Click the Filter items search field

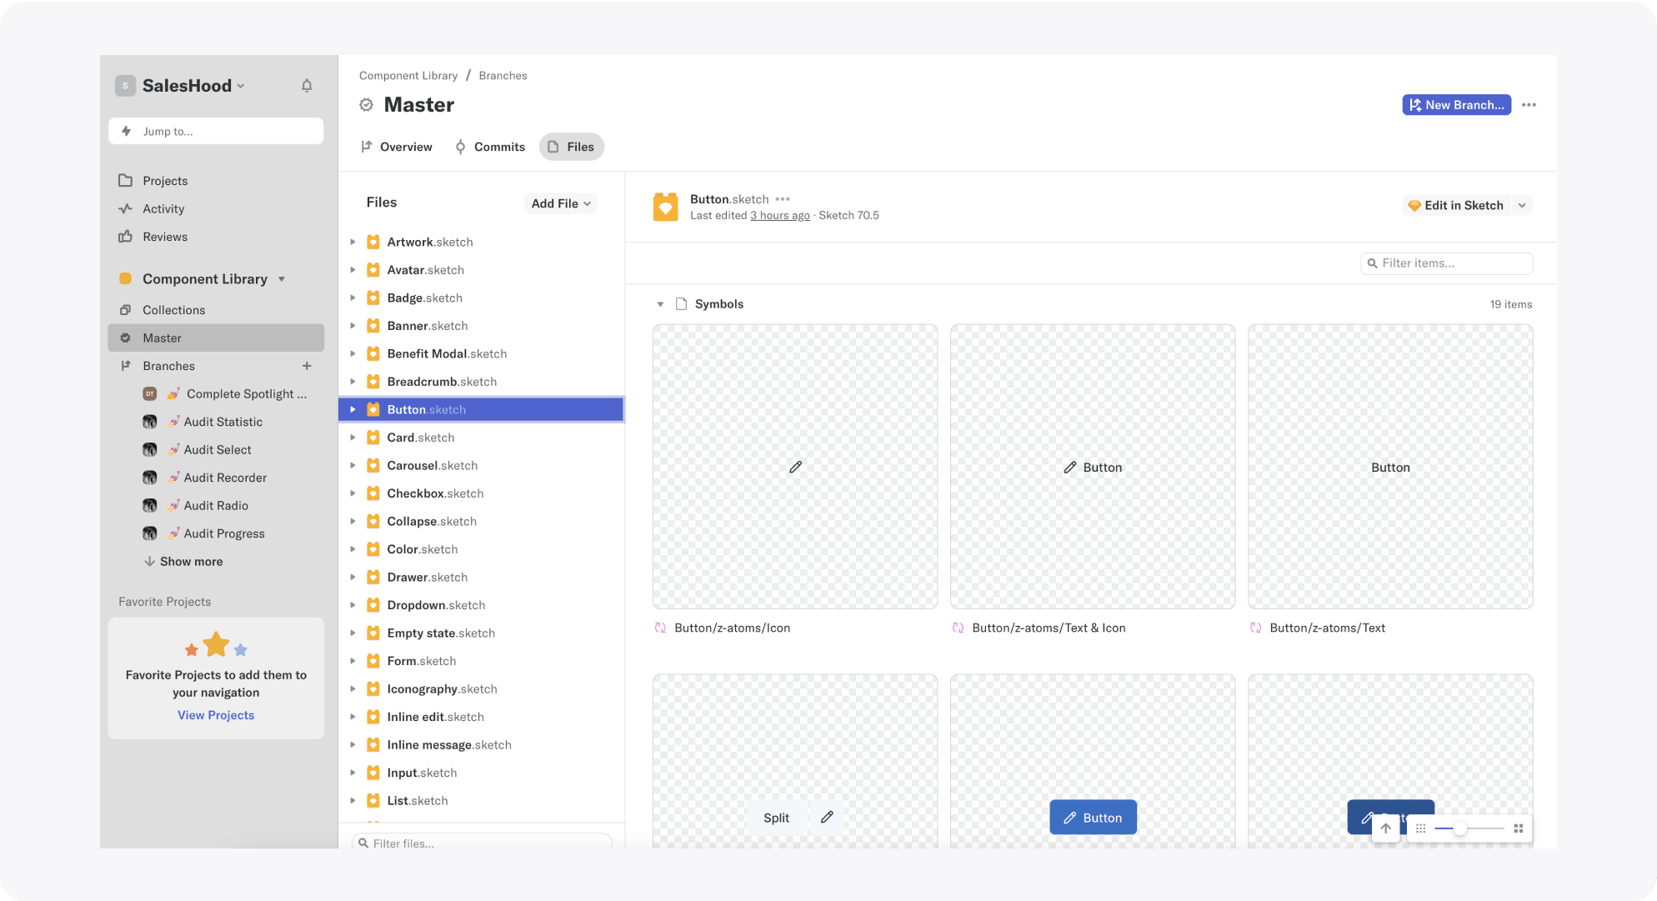point(1446,263)
